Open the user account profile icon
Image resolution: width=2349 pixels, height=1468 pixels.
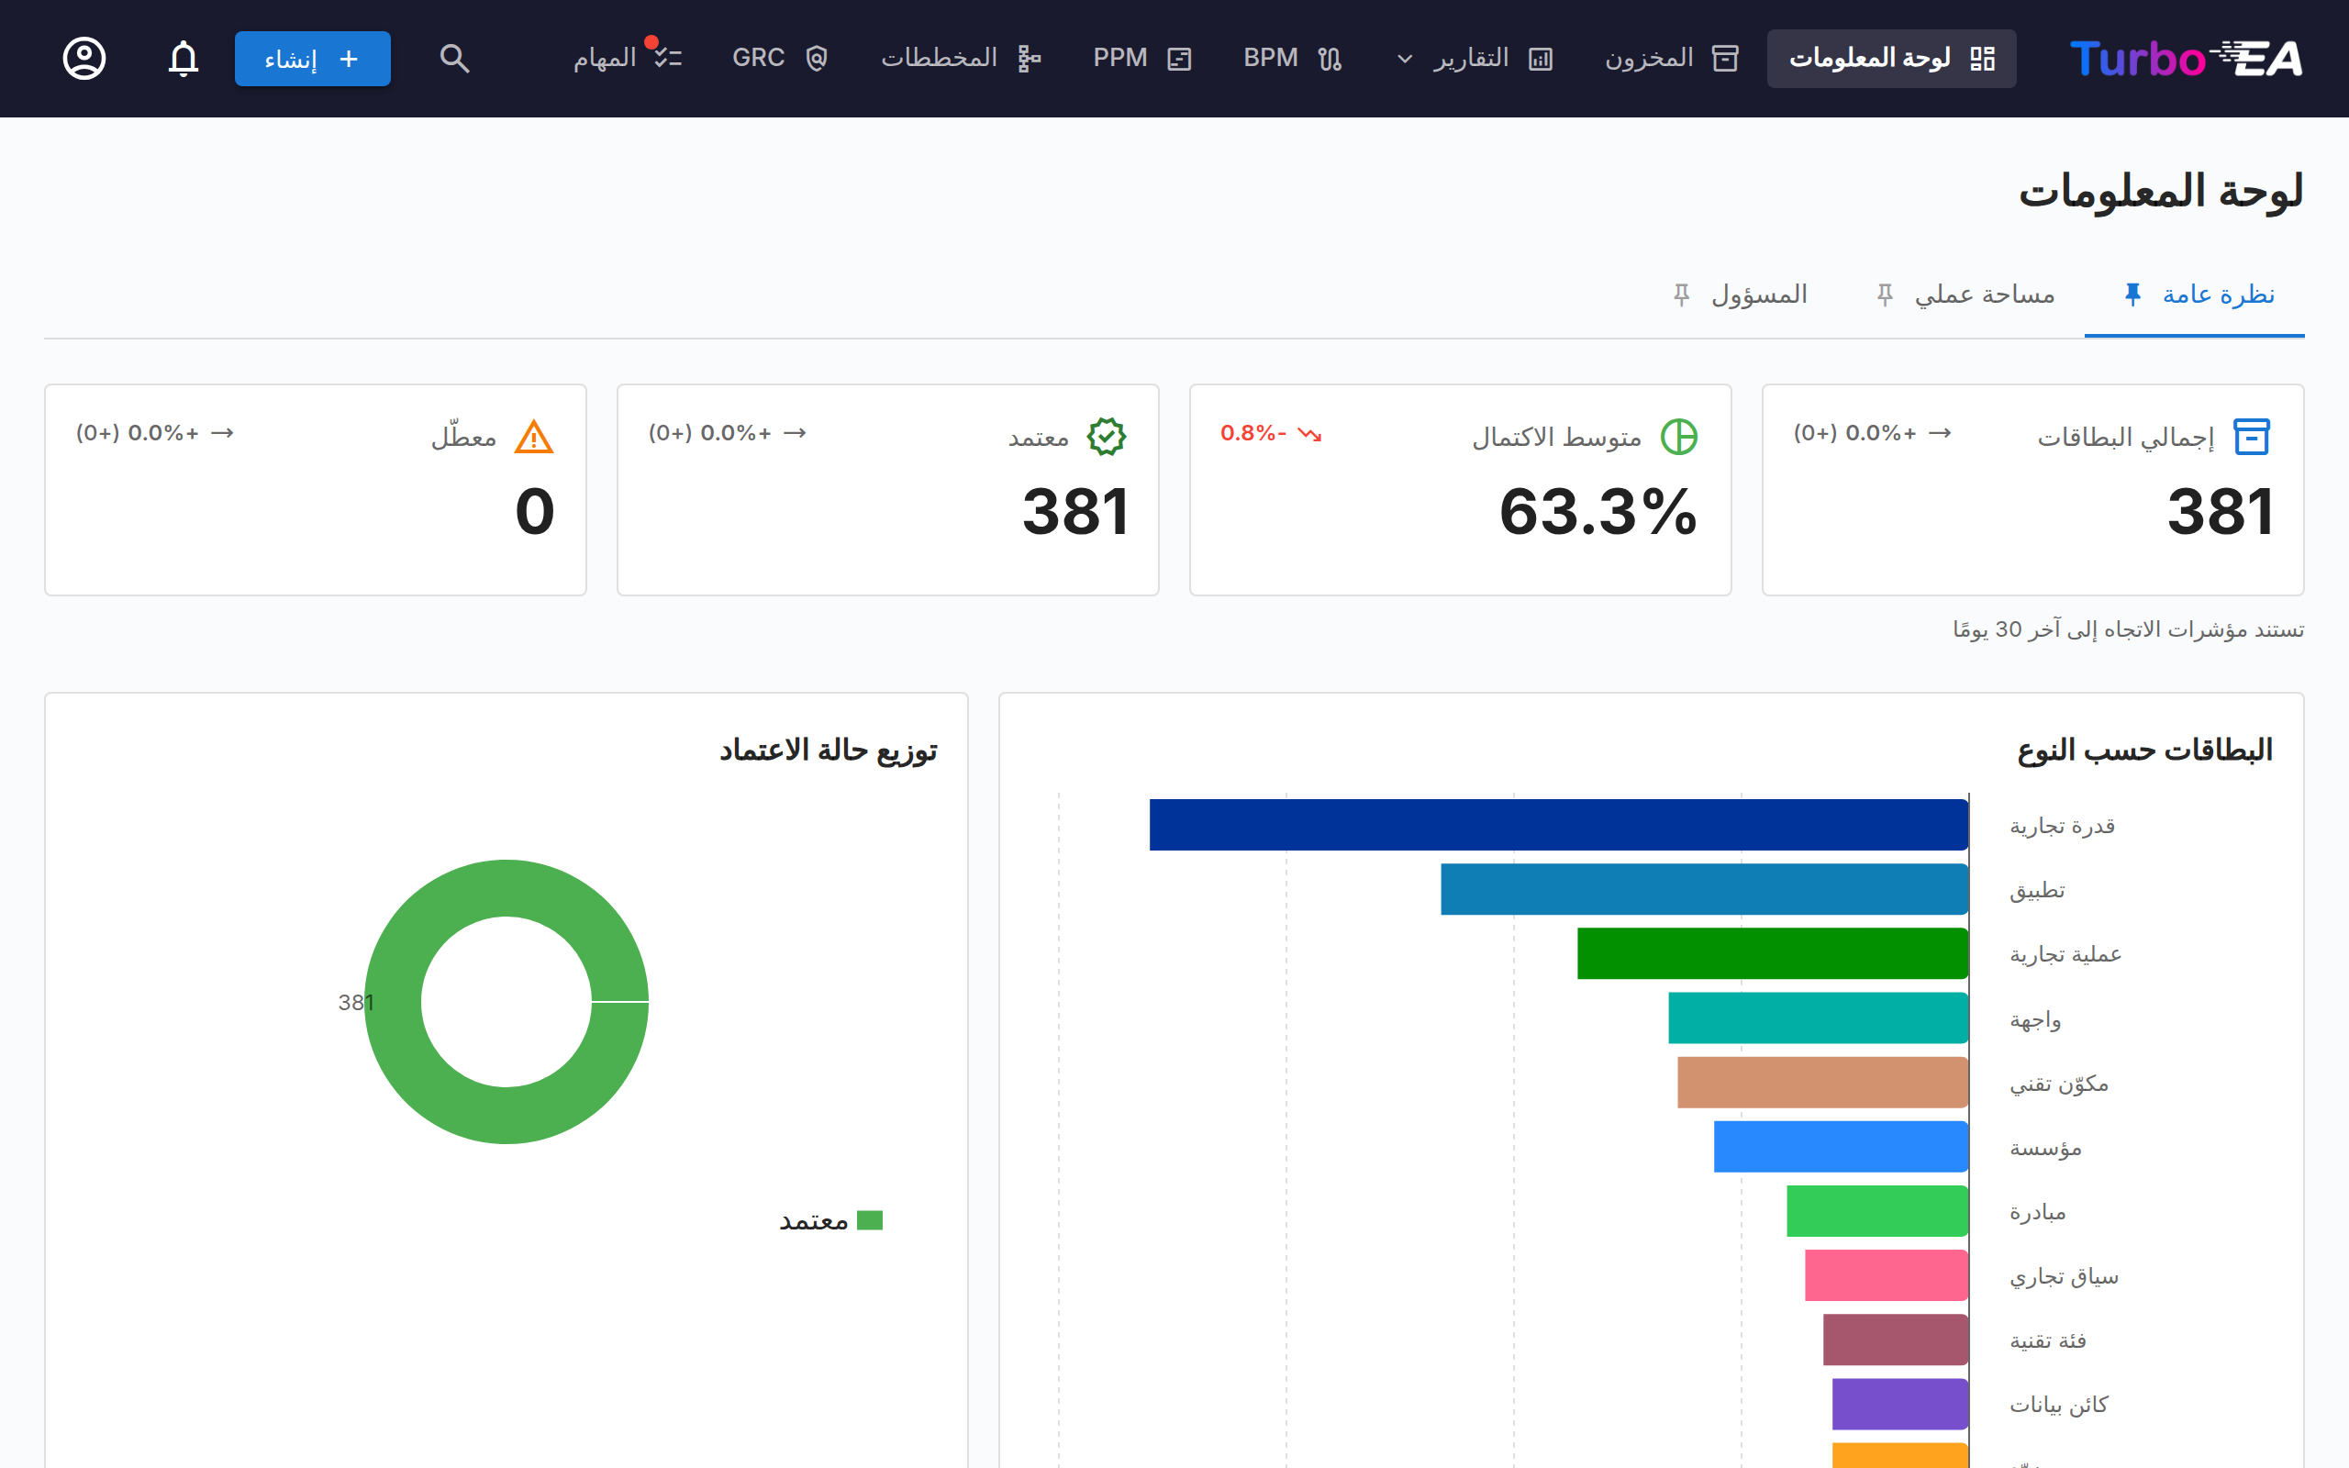(x=84, y=58)
